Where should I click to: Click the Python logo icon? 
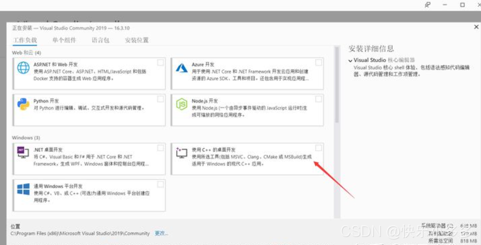point(23,105)
